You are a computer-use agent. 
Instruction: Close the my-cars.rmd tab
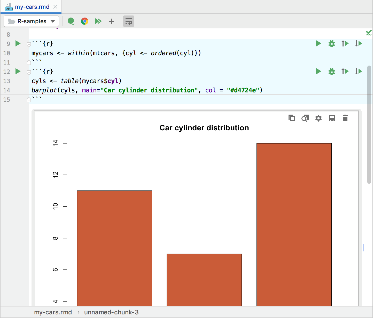pyautogui.click(x=55, y=7)
